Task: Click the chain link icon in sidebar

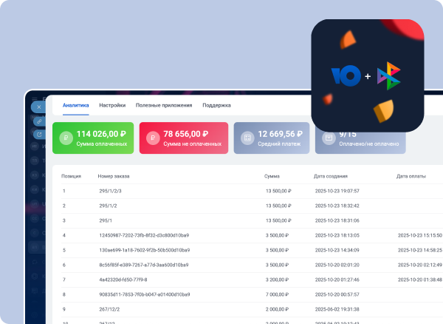Action: point(39,121)
